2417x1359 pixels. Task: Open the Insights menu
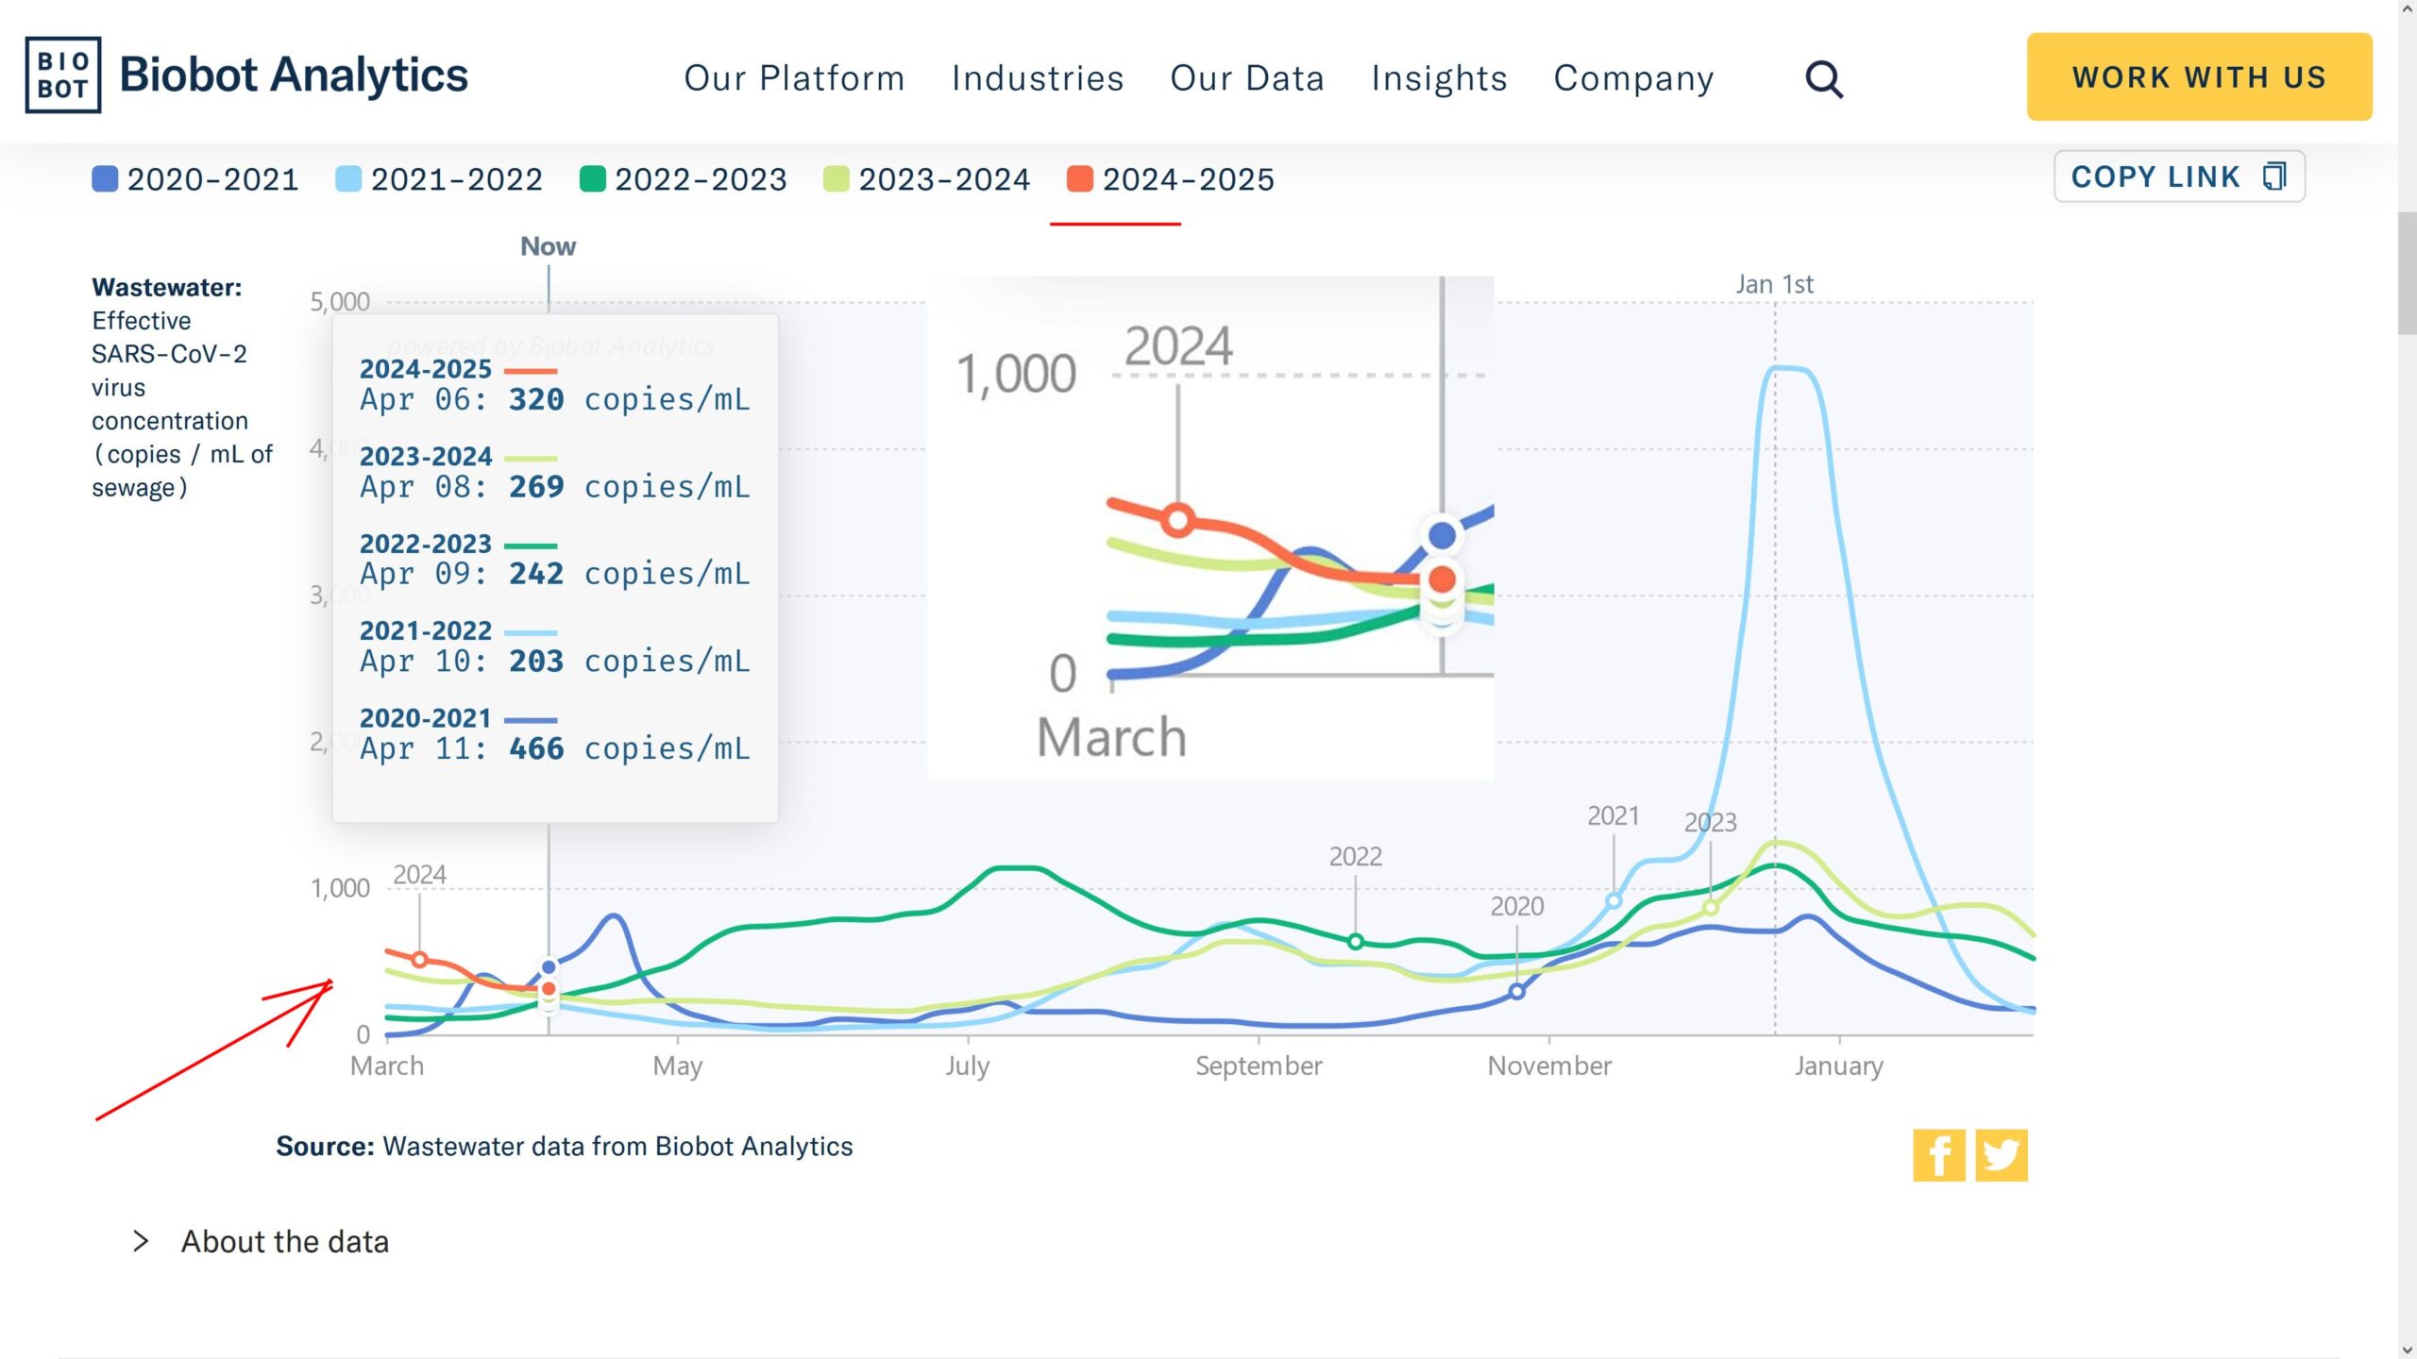coord(1439,78)
